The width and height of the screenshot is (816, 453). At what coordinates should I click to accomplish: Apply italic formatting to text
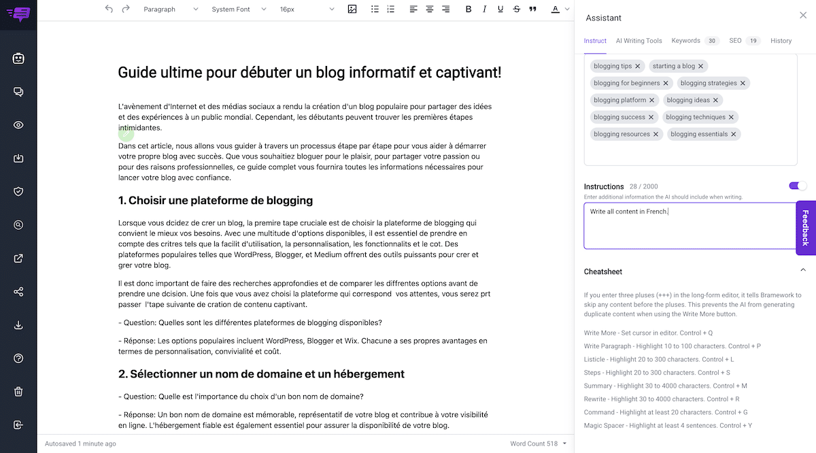point(484,10)
